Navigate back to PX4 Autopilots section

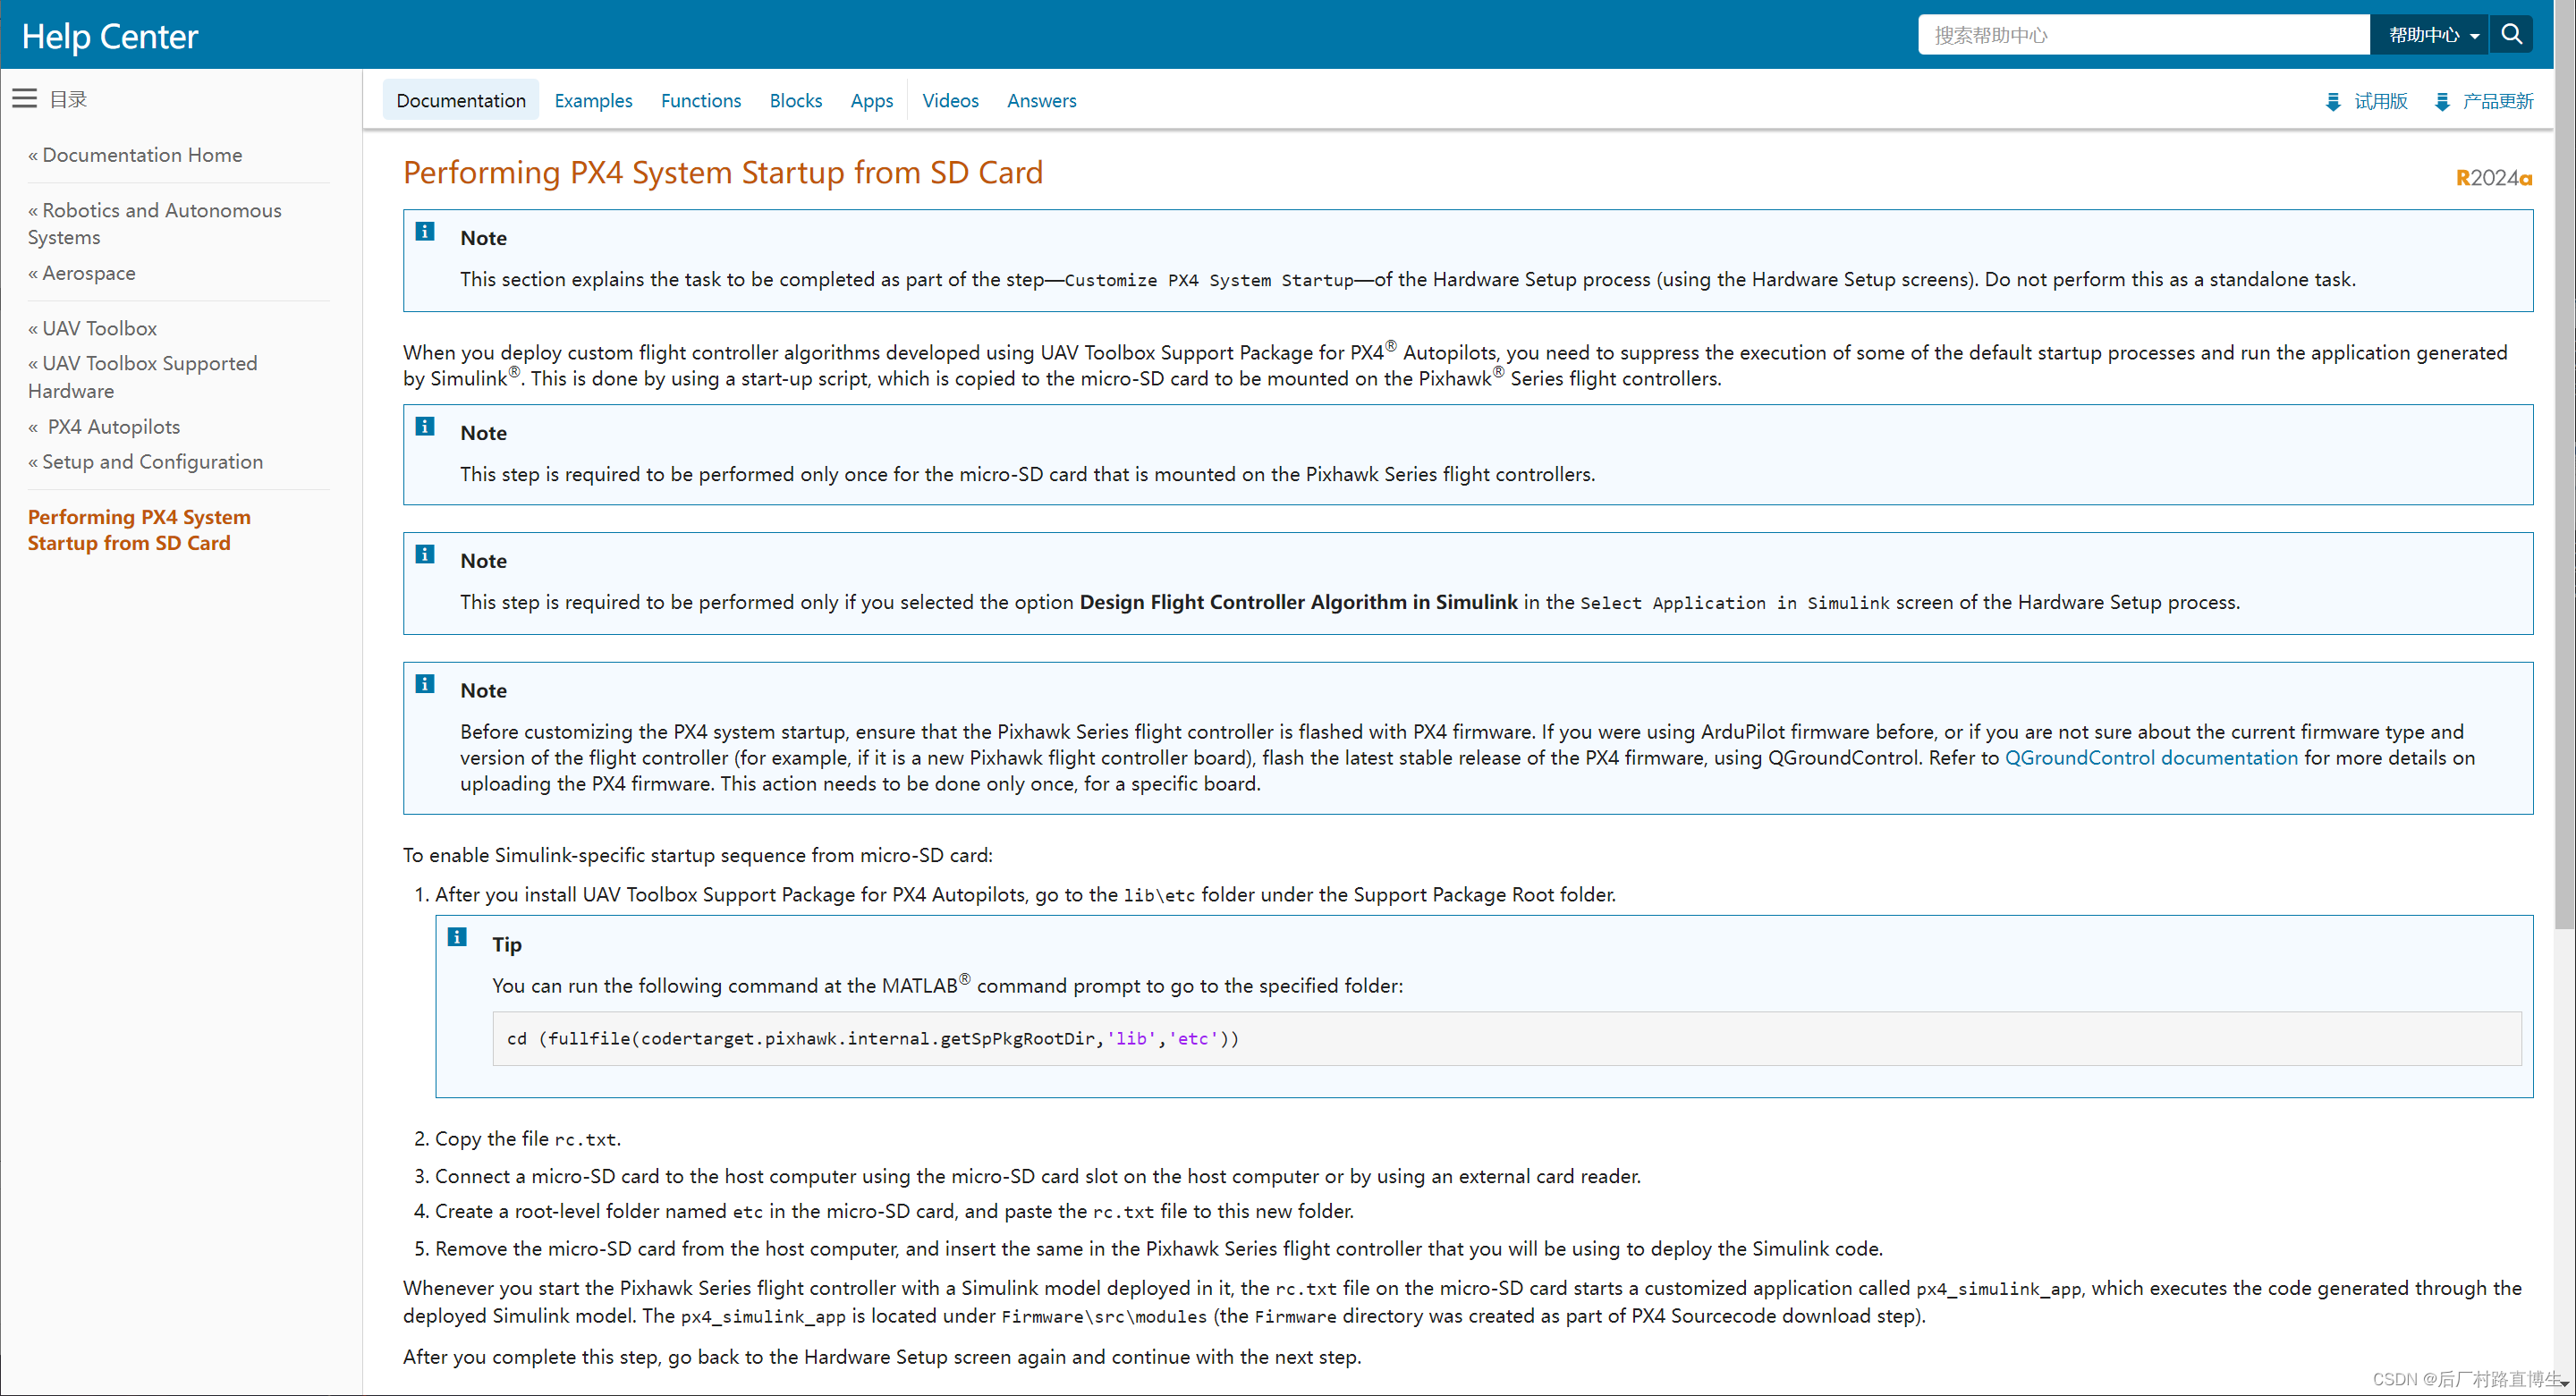click(113, 427)
